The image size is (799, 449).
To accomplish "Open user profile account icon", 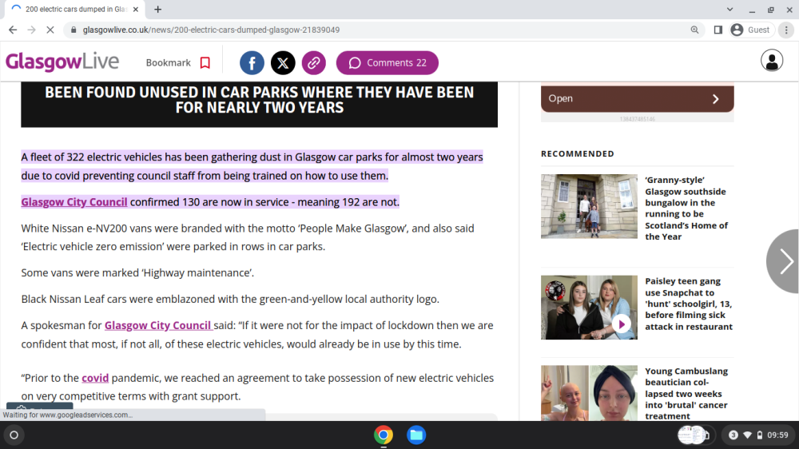I will point(772,61).
